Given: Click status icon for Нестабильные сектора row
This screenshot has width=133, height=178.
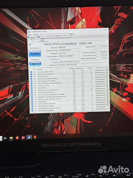Looking at the screenshot, I should point(32,106).
